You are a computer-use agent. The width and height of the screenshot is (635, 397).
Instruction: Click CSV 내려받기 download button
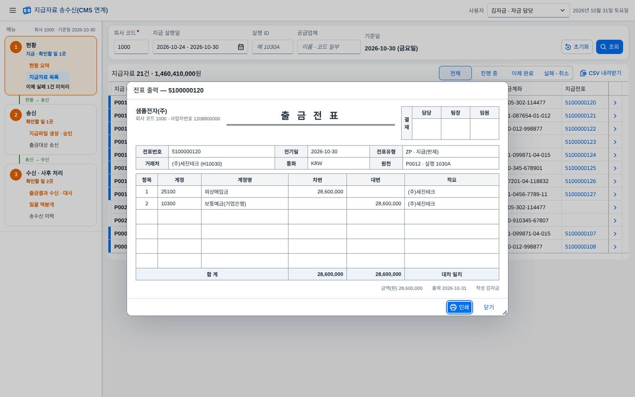(x=601, y=73)
